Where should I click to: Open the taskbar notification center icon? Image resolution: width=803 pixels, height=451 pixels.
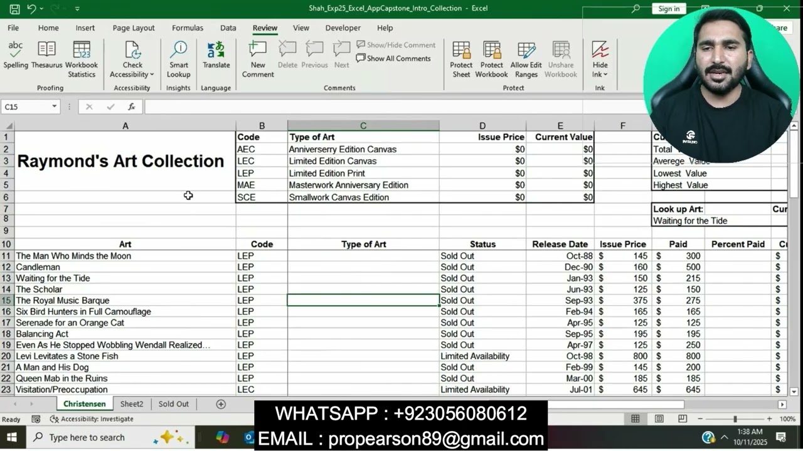coord(781,437)
